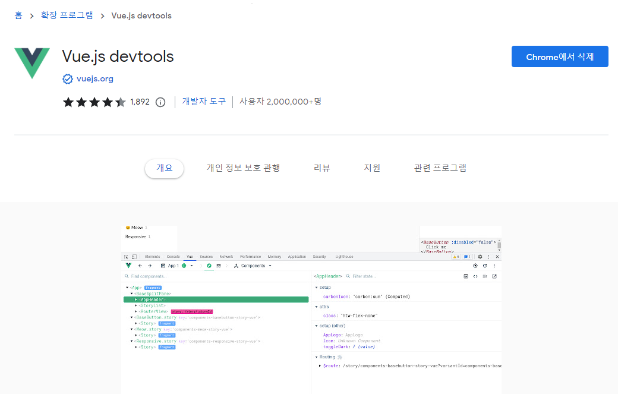Switch to the Lighthouse DevTools tab

click(x=344, y=257)
